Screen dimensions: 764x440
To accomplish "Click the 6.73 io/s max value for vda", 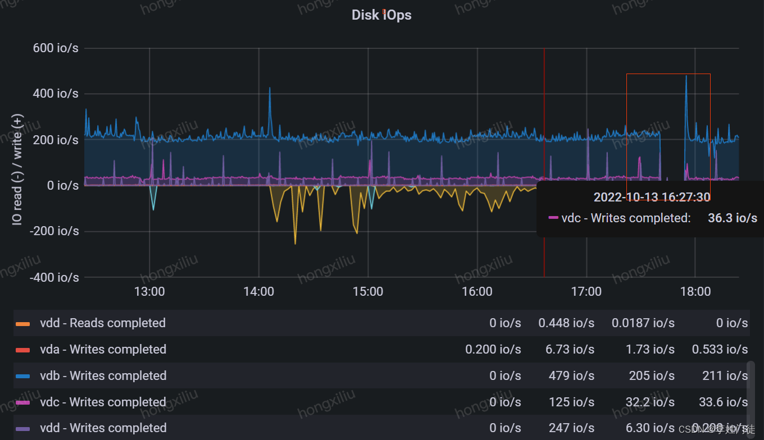I will point(570,350).
